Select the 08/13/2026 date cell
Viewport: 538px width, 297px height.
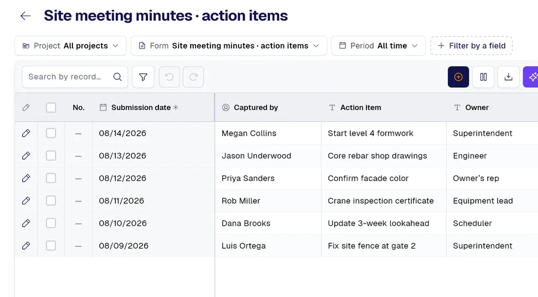154,156
